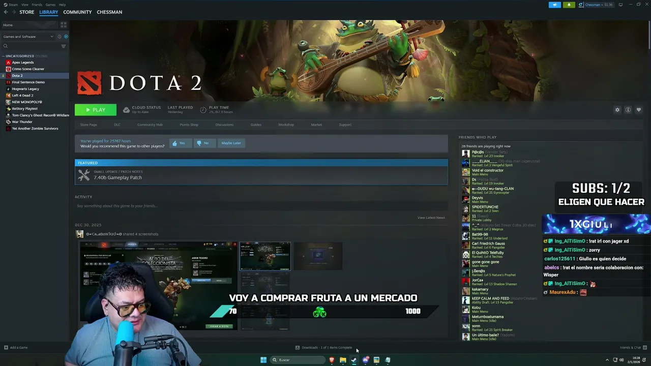Open the Market link
Image resolution: width=651 pixels, height=366 pixels.
click(x=316, y=125)
